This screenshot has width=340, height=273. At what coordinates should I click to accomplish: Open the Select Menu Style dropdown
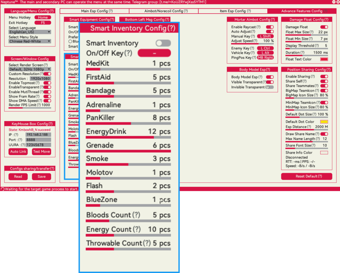coord(30,41)
